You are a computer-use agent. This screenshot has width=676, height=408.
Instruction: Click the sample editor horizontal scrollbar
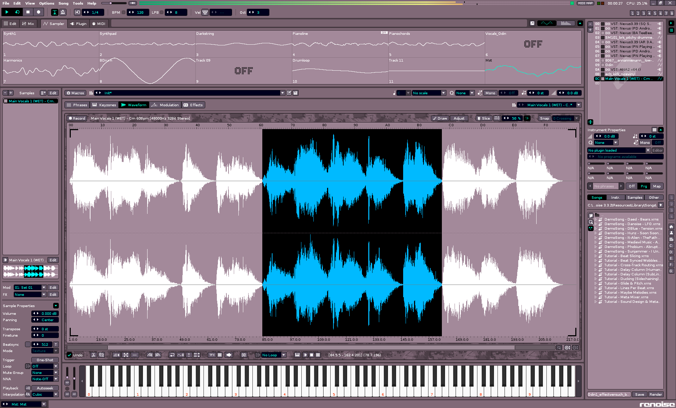point(311,348)
